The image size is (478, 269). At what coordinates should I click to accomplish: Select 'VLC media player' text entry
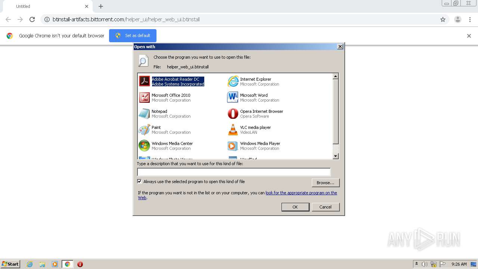[255, 127]
